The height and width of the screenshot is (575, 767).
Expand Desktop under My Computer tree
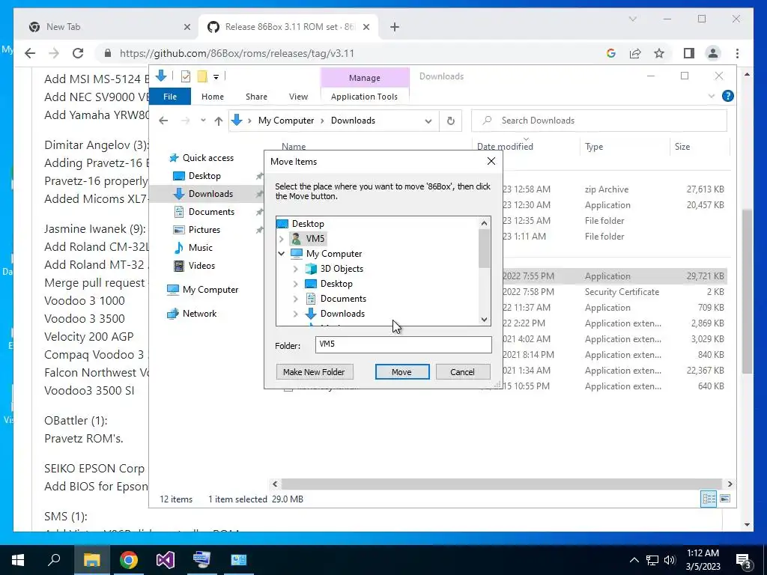295,284
